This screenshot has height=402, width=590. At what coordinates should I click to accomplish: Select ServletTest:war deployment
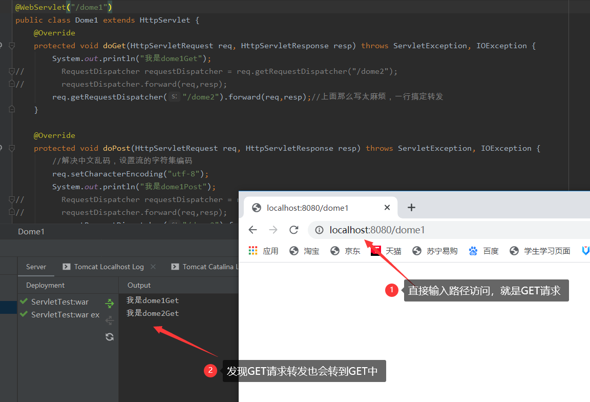[60, 302]
